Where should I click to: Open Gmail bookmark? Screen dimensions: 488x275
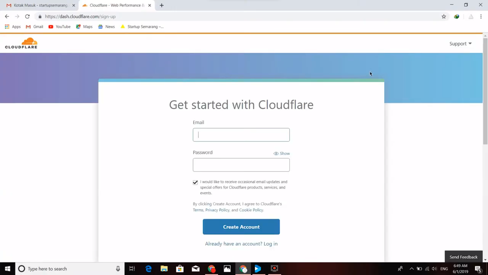(35, 26)
